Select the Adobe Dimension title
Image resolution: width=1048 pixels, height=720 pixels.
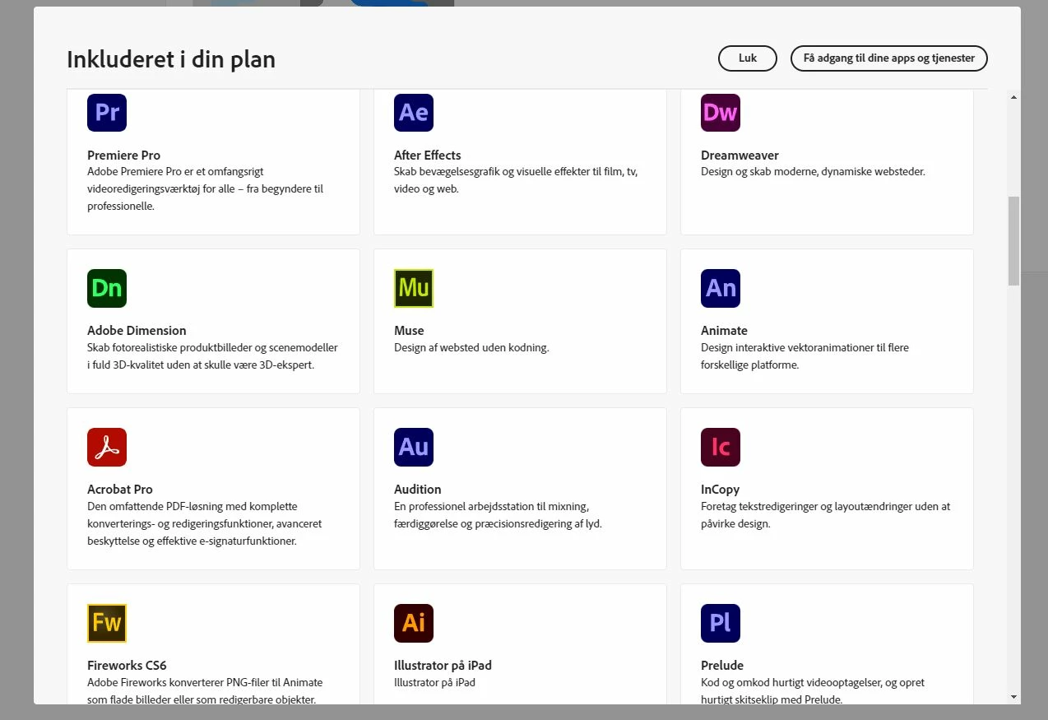137,330
